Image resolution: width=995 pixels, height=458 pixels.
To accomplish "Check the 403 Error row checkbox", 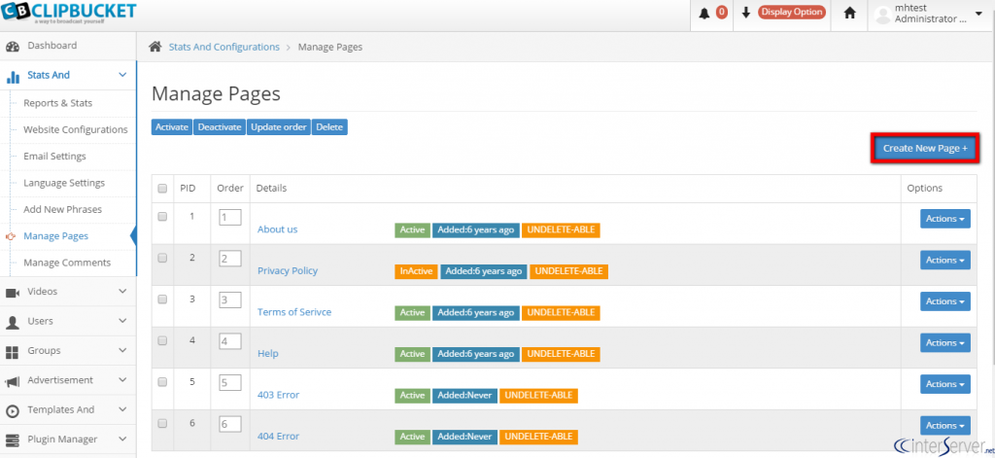I will 162,382.
